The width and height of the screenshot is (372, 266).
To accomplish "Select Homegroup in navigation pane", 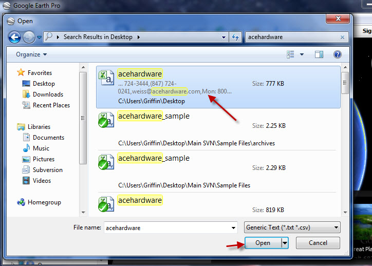I will (44, 202).
